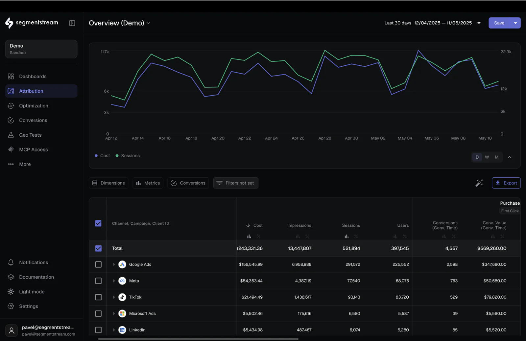The image size is (526, 341).
Task: Click the bar chart icon under Users
Action: (395, 237)
